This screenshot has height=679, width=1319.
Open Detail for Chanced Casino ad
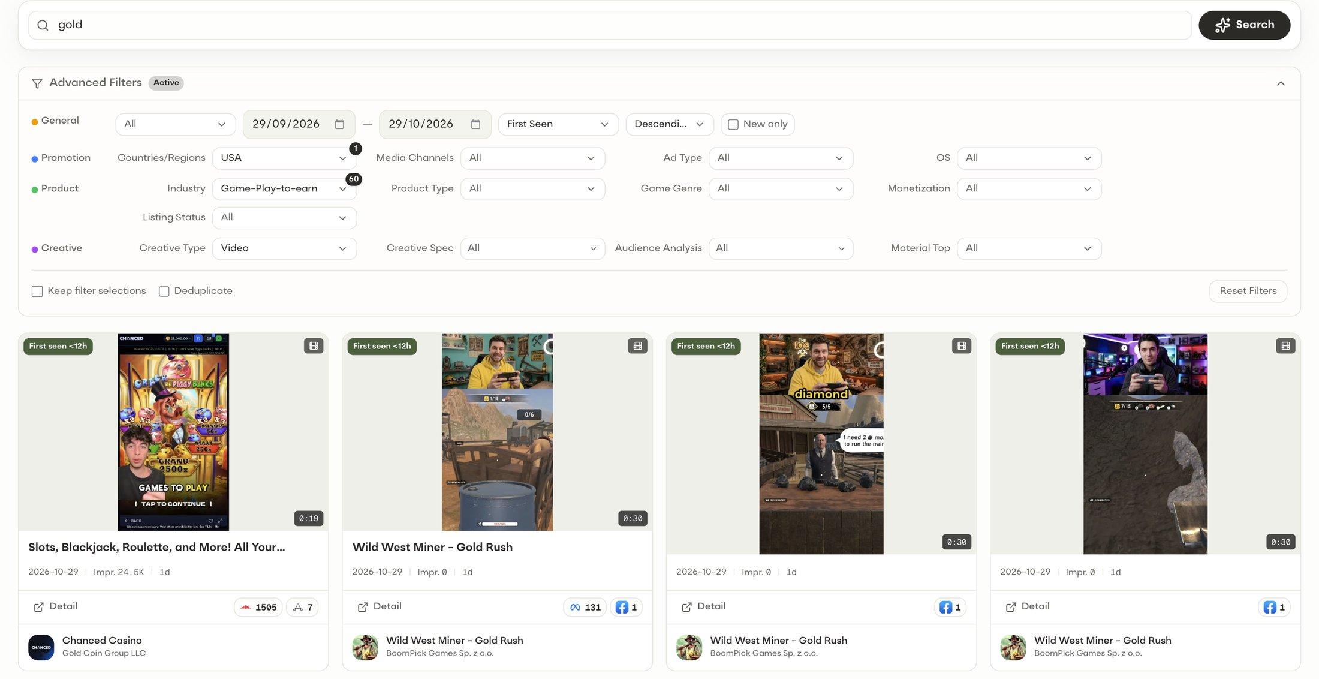tap(55, 606)
